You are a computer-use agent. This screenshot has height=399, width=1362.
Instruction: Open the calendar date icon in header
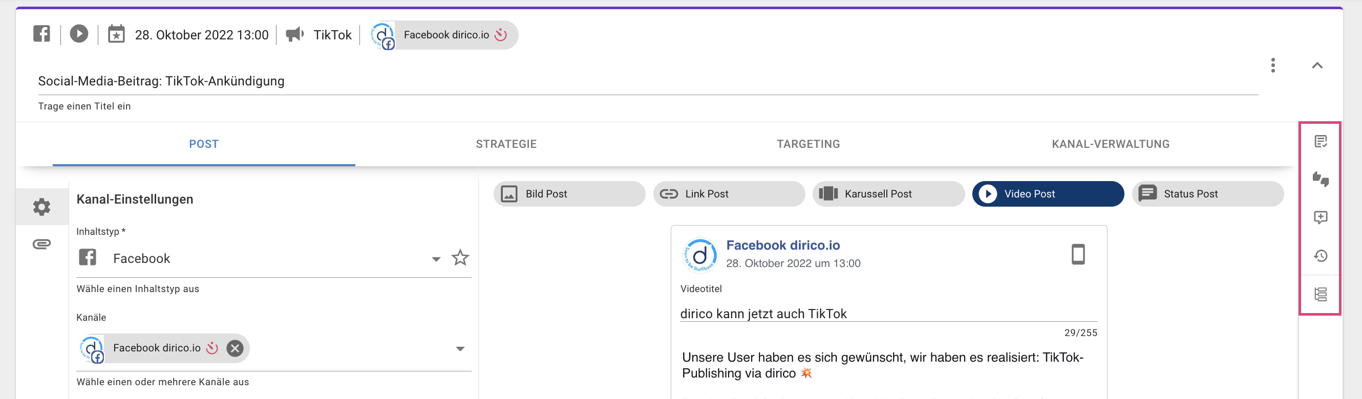(x=116, y=34)
